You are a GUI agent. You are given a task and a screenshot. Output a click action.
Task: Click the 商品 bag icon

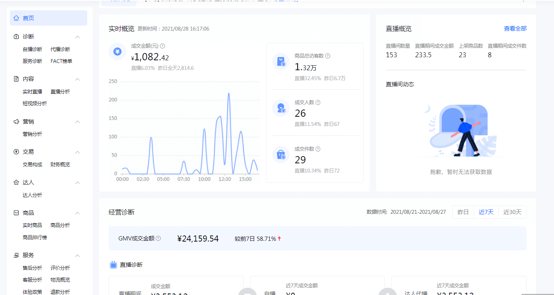click(16, 213)
